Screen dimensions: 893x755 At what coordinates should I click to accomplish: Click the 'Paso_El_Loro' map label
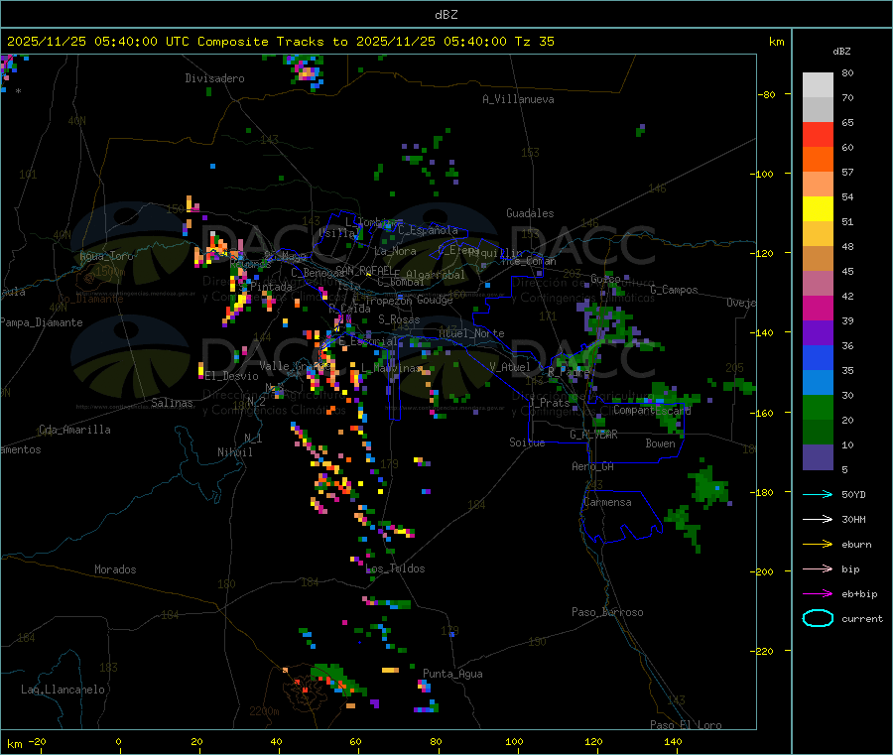coord(687,725)
